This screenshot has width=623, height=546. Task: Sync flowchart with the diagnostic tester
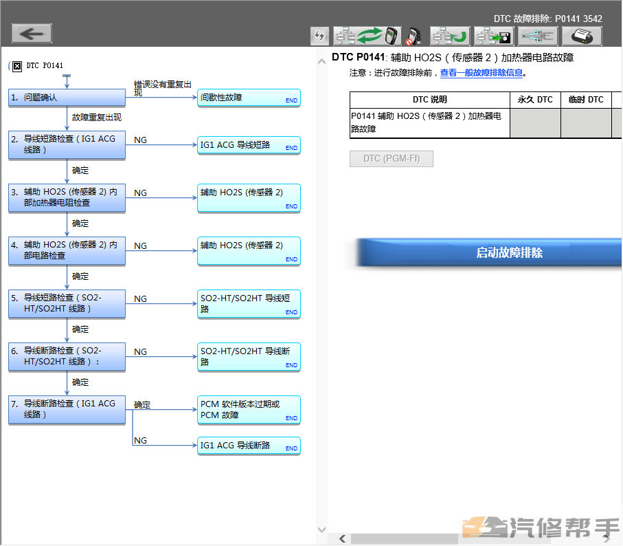367,36
